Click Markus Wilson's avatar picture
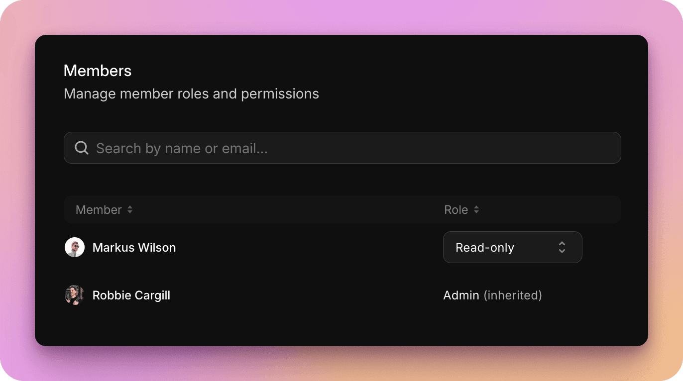Viewport: 683px width, 381px height. click(x=75, y=247)
